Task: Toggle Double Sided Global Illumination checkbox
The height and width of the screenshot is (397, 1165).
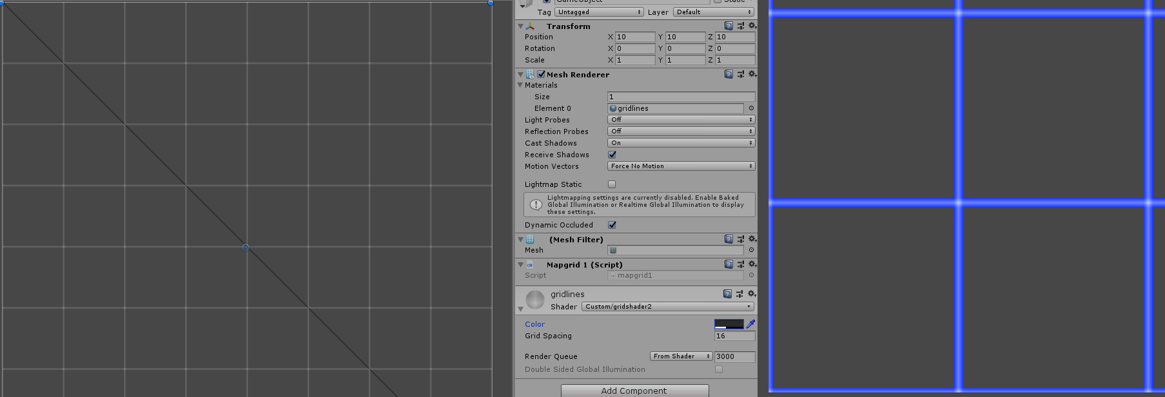Action: click(x=719, y=369)
